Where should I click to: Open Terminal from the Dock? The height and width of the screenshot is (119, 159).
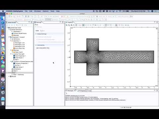pos(3,75)
